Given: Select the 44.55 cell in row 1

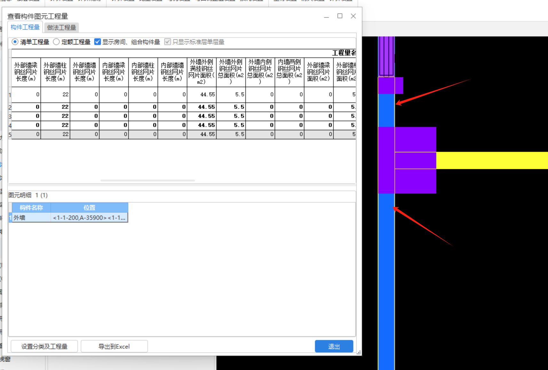Looking at the screenshot, I should point(202,94).
